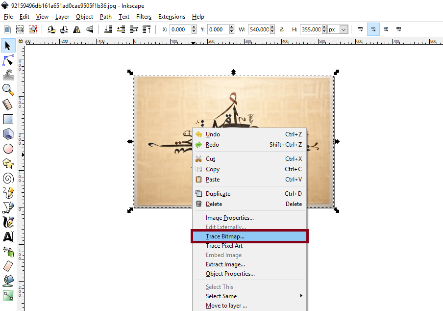Toggle scale stroke width option
The height and width of the screenshot is (311, 443).
360,29
